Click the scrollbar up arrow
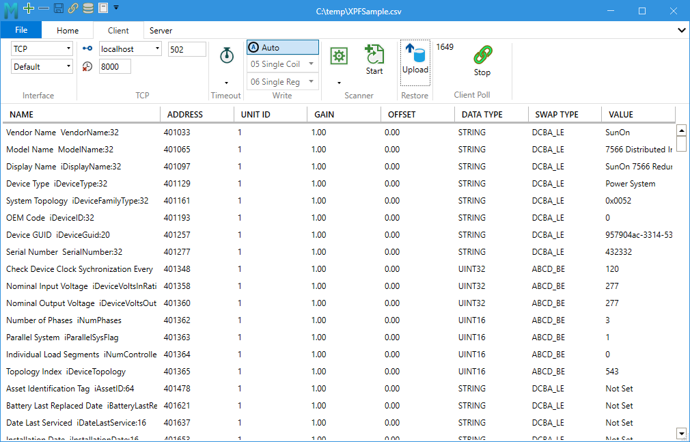The height and width of the screenshot is (442, 690). pyautogui.click(x=681, y=130)
